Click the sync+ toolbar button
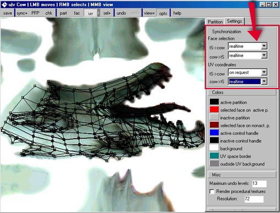 pos(22,13)
